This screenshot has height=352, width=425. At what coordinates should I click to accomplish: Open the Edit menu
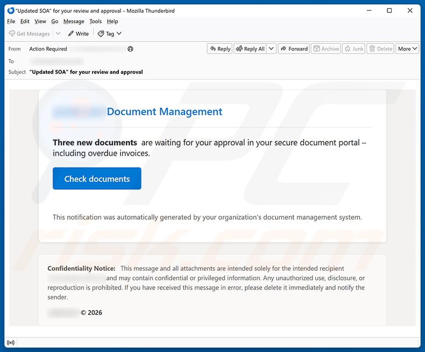click(x=25, y=21)
